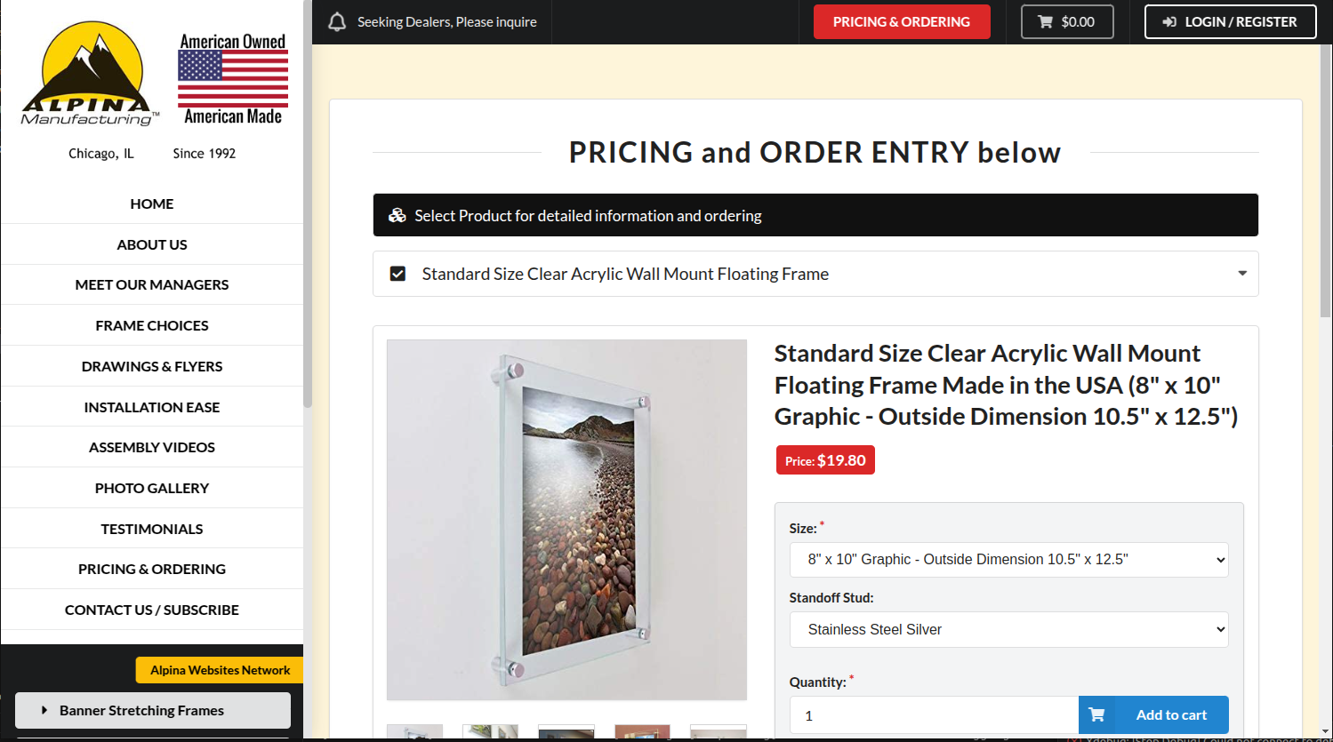Click the login arrow icon

tap(1170, 22)
